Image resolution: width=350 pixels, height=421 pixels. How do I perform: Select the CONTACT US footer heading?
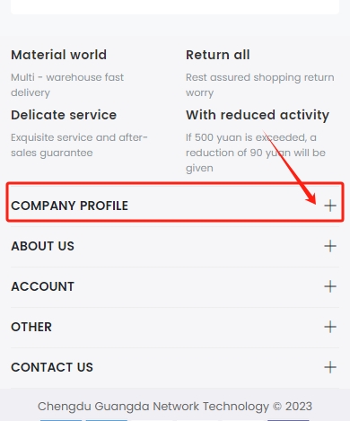point(52,367)
